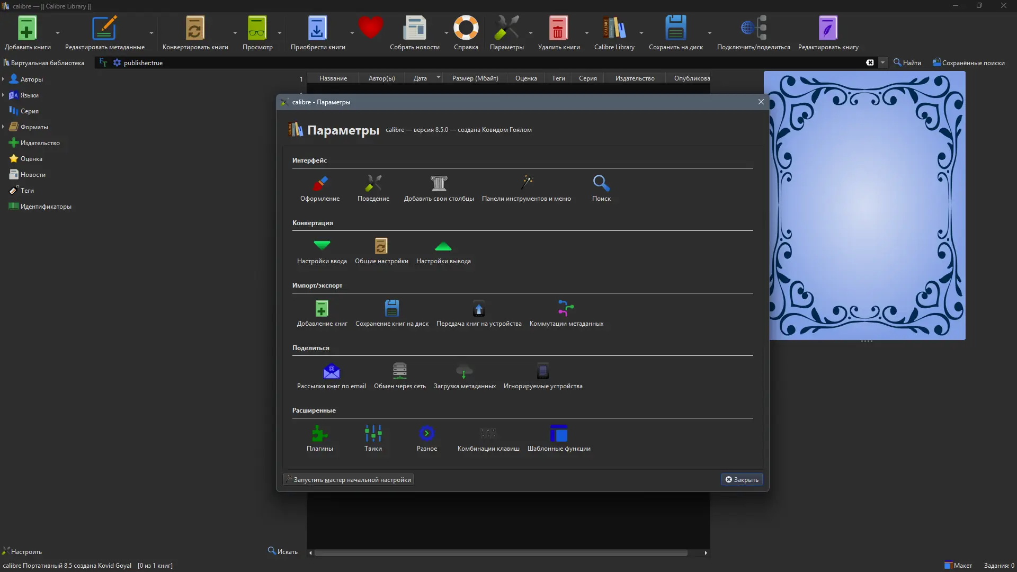Click the Закрыть button in dialog
The width and height of the screenshot is (1017, 572).
741,479
